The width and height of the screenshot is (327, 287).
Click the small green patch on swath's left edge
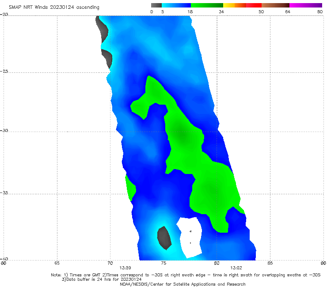pyautogui.click(x=130, y=188)
